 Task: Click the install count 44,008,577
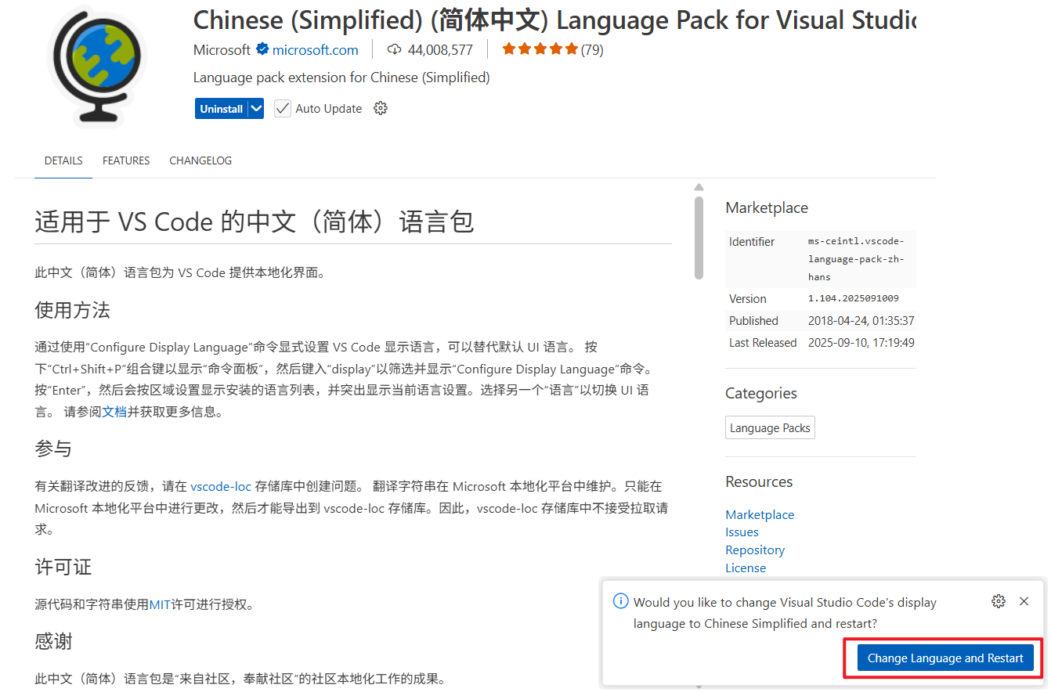(x=440, y=49)
